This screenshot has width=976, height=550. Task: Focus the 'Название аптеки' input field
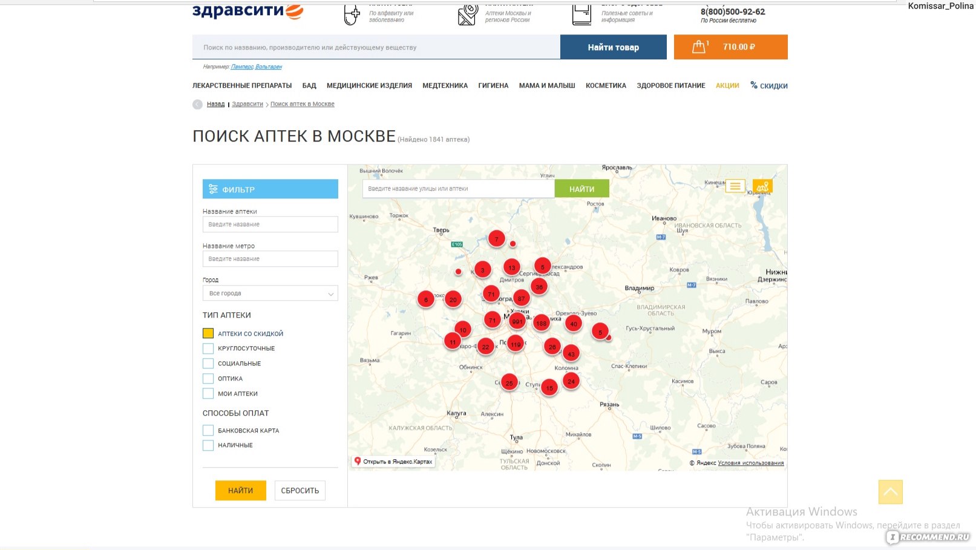click(270, 224)
